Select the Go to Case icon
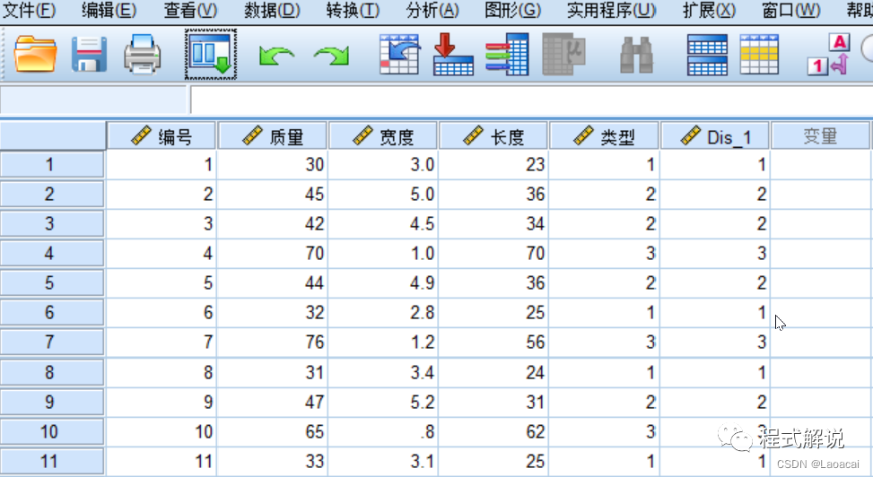 tap(399, 55)
